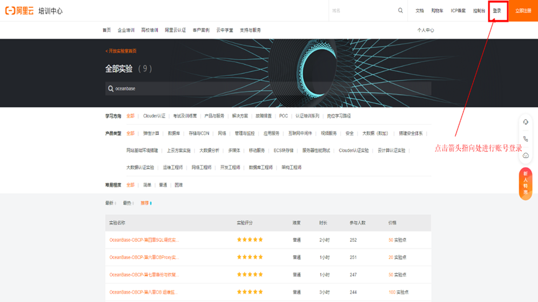Go to 个人中心
This screenshot has height=302, width=538.
click(x=425, y=30)
